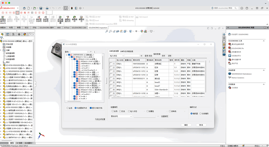269x147 pixels.
Task: Click the 3DEXPERIENCE Marketplace link
Action: tap(241, 74)
